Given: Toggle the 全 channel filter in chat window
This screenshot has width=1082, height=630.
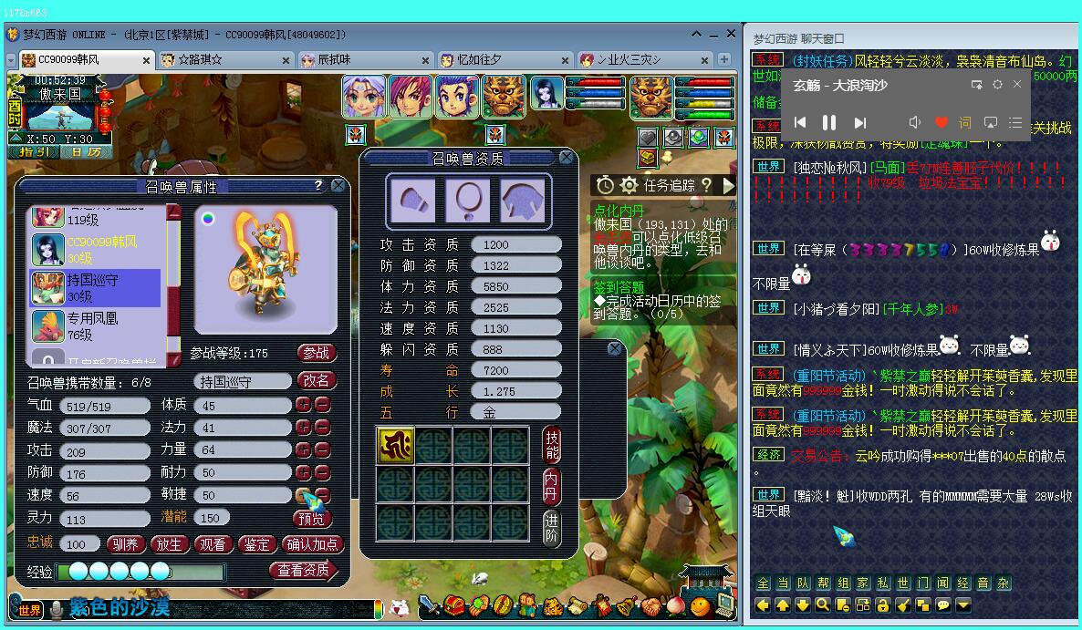Looking at the screenshot, I should pos(763,584).
